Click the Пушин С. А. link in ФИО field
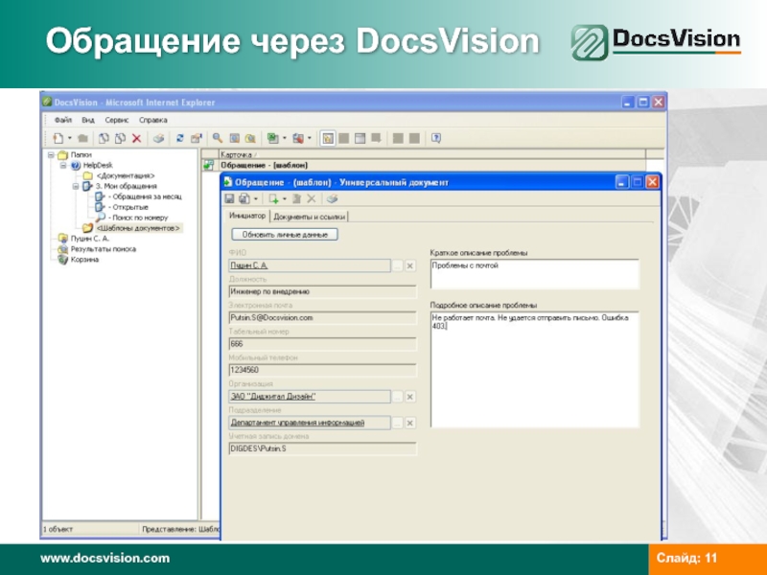This screenshot has height=575, width=767. tap(248, 265)
